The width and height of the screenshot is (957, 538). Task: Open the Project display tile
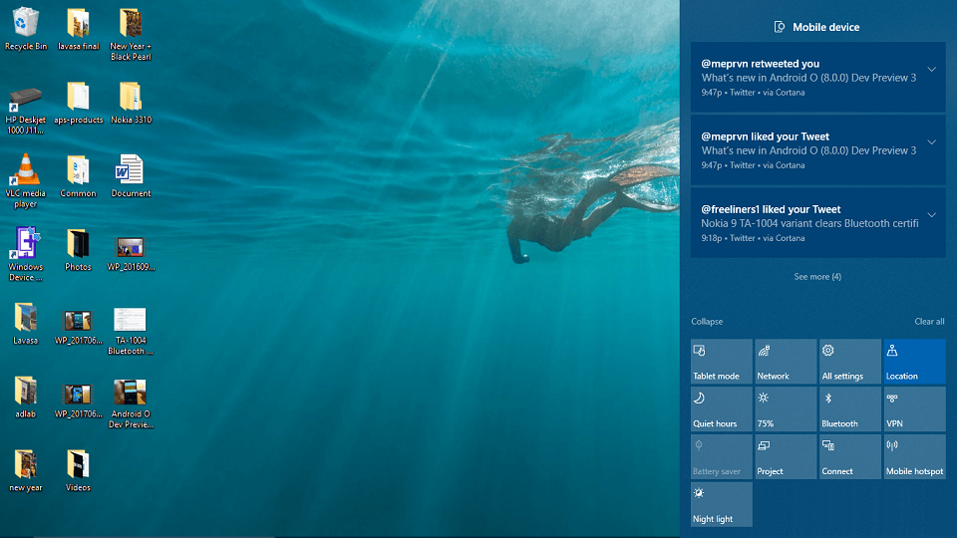click(x=786, y=457)
